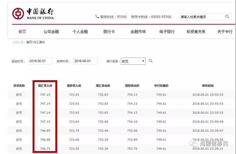The width and height of the screenshot is (236, 154).
Task: Click the magnifier icon beside currency selector
Action: [151, 61]
